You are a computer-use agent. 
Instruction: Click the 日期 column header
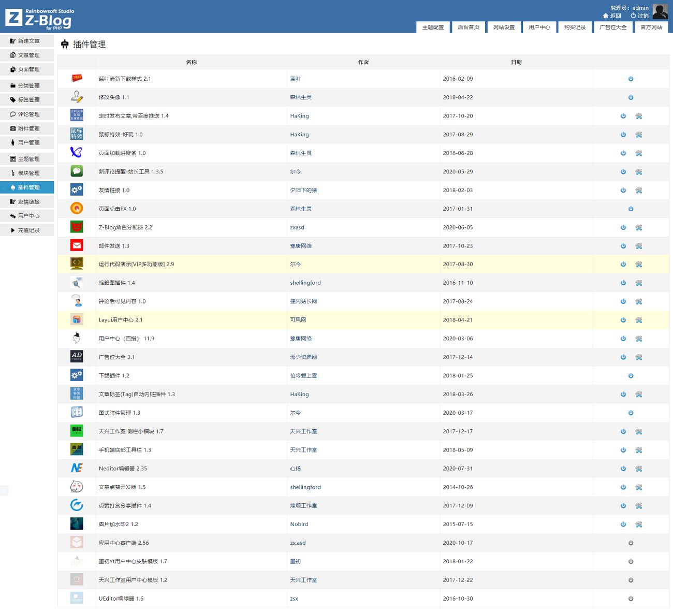pos(516,62)
